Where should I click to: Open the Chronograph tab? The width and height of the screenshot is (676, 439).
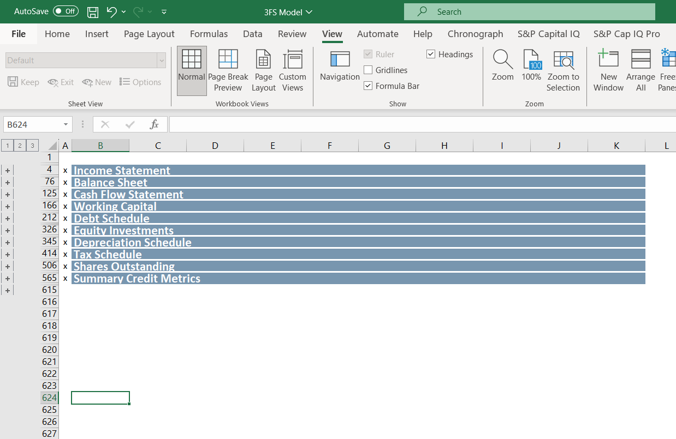point(475,34)
